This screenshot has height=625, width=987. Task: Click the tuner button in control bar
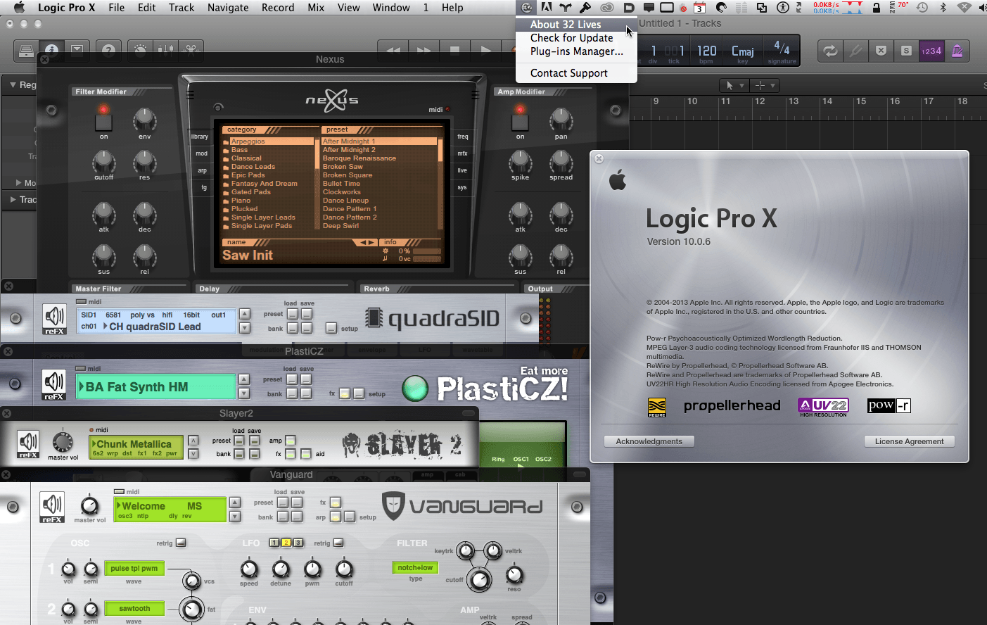tap(855, 51)
